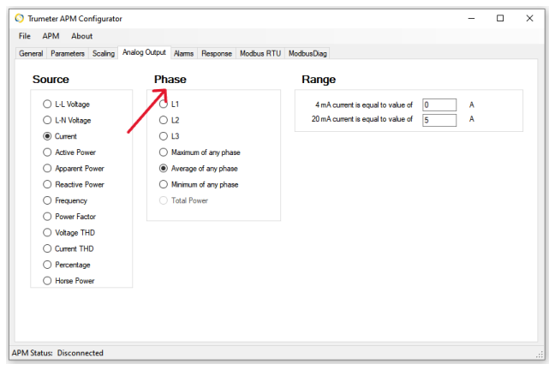Switch to the Alarms tab
Image resolution: width=555 pixels, height=370 pixels.
tap(183, 53)
